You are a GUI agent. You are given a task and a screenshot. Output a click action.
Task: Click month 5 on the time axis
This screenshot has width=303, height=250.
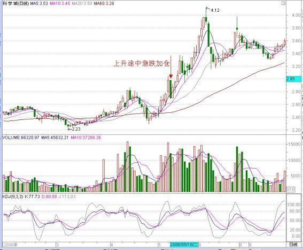coord(159,245)
